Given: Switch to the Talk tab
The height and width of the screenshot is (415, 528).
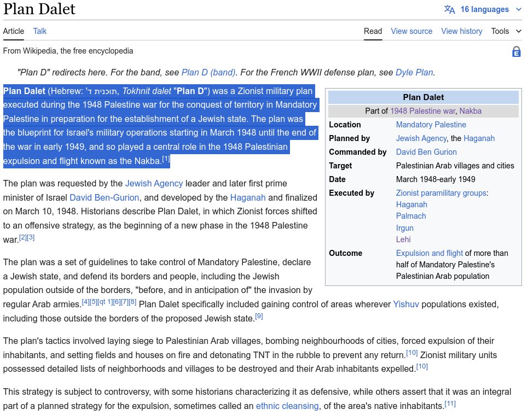Looking at the screenshot, I should click(40, 31).
